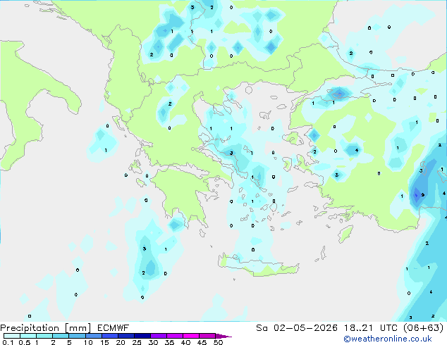Select the legend swatch between 20 and 25
447x345 pixels.
click(x=126, y=336)
